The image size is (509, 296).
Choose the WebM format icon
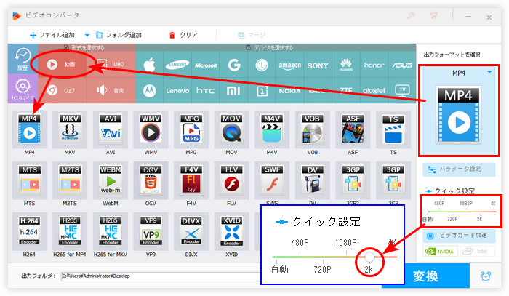click(x=111, y=180)
